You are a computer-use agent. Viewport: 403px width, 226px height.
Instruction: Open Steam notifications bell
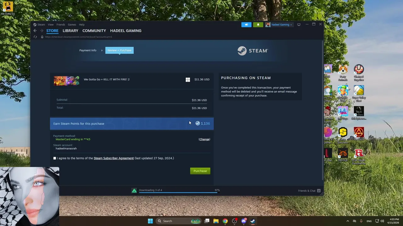coord(258,24)
